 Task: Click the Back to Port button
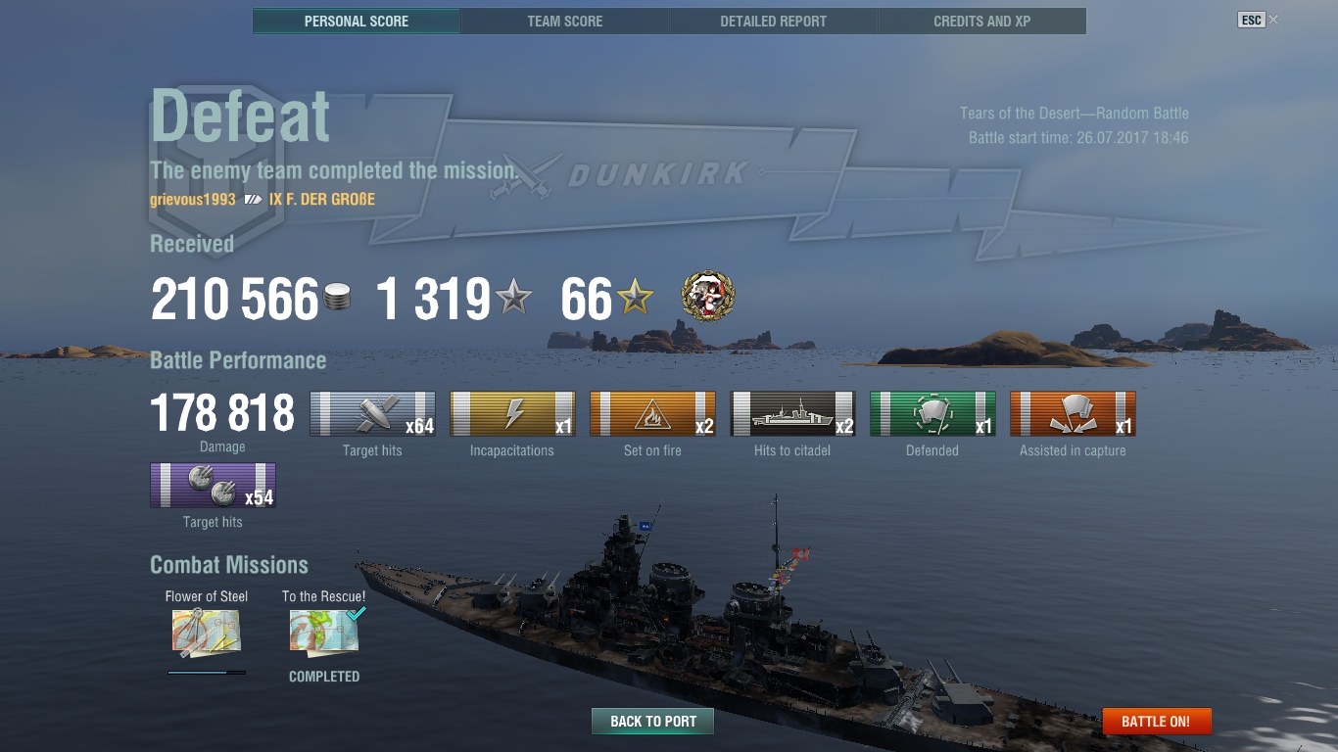coord(653,722)
